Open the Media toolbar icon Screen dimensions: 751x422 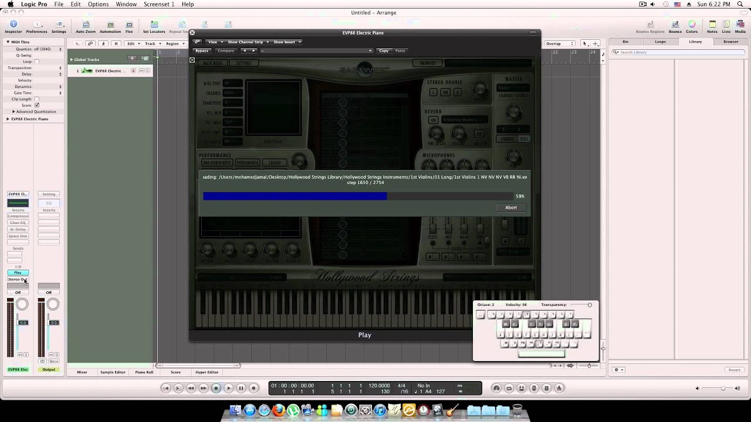(740, 27)
